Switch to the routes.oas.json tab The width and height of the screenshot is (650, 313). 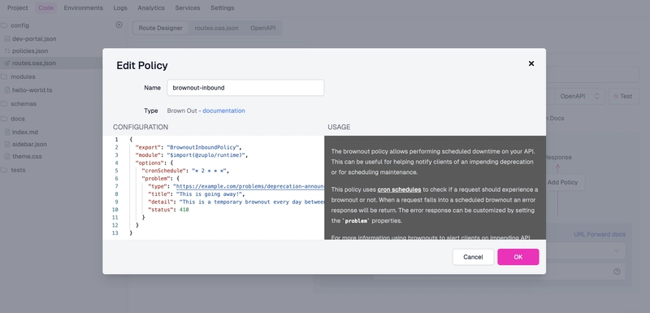coord(216,28)
